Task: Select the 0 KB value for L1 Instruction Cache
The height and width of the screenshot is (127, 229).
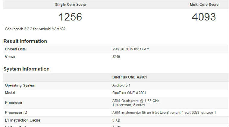Action: pyautogui.click(x=116, y=120)
